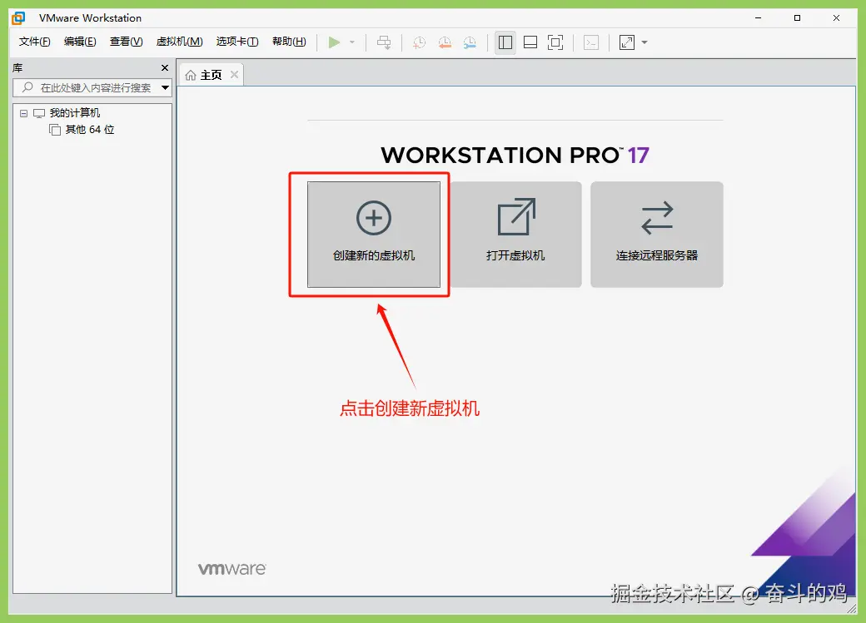This screenshot has height=623, width=866.
Task: Click 打开虚拟机 tile
Action: click(x=515, y=235)
